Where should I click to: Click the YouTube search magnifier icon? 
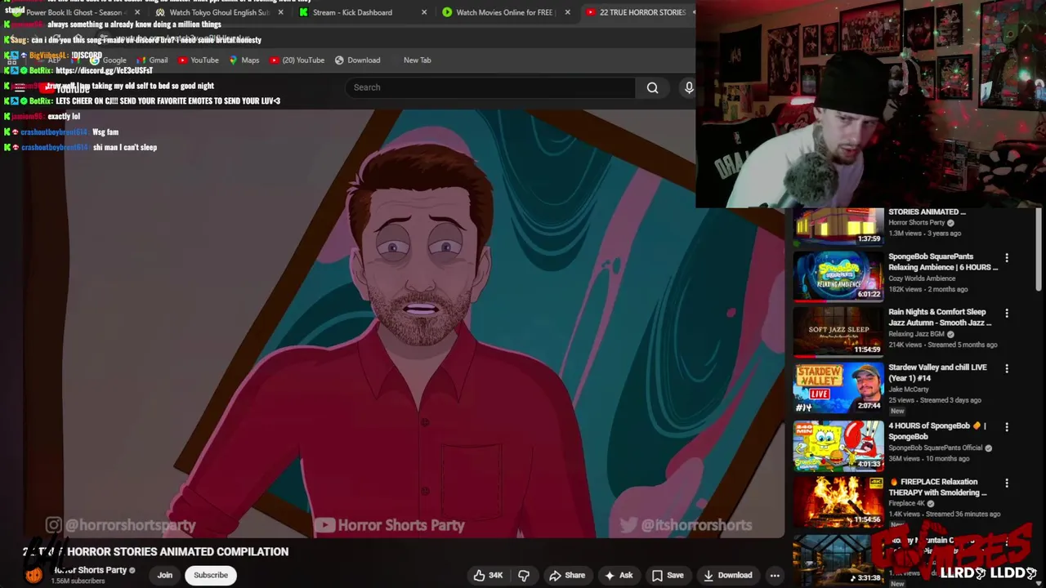coord(652,87)
